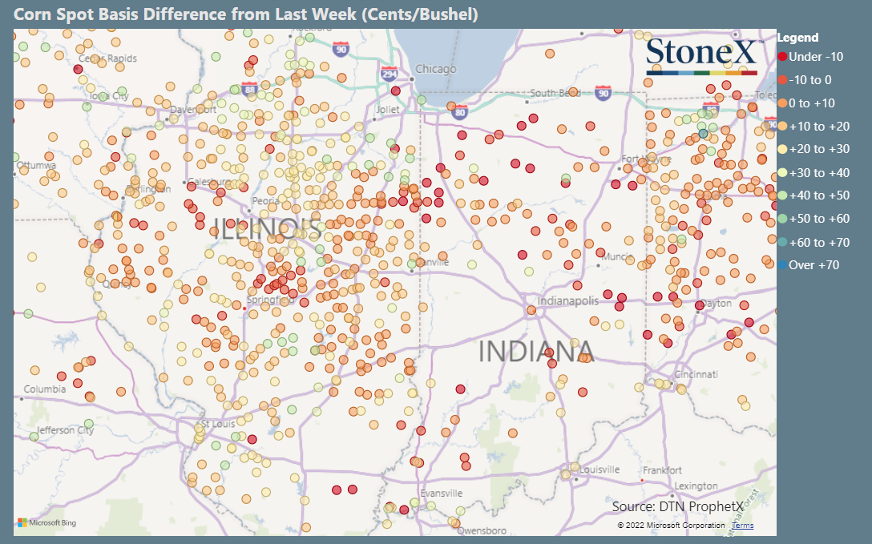Click the Jefferson City label

pyautogui.click(x=65, y=430)
